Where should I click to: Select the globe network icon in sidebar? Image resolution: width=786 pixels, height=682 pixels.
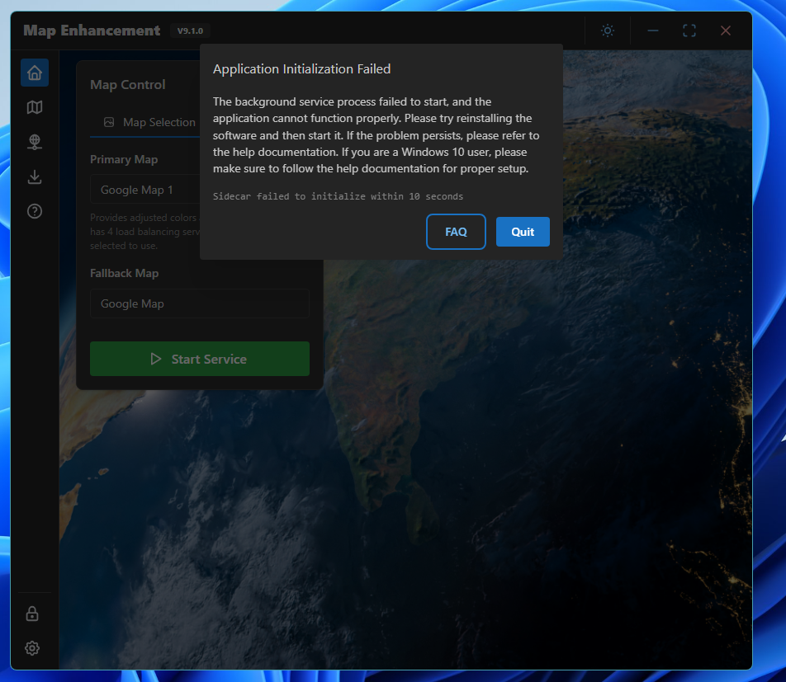[x=35, y=142]
